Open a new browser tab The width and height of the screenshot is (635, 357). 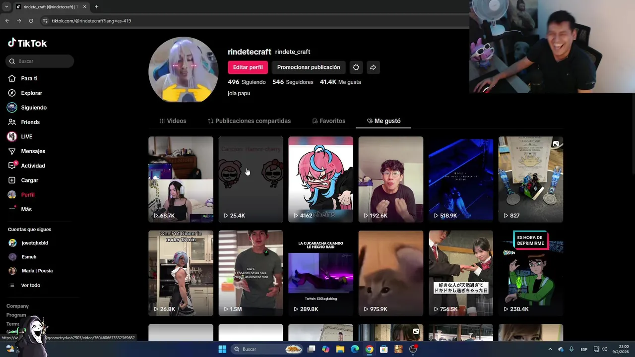coord(96,7)
